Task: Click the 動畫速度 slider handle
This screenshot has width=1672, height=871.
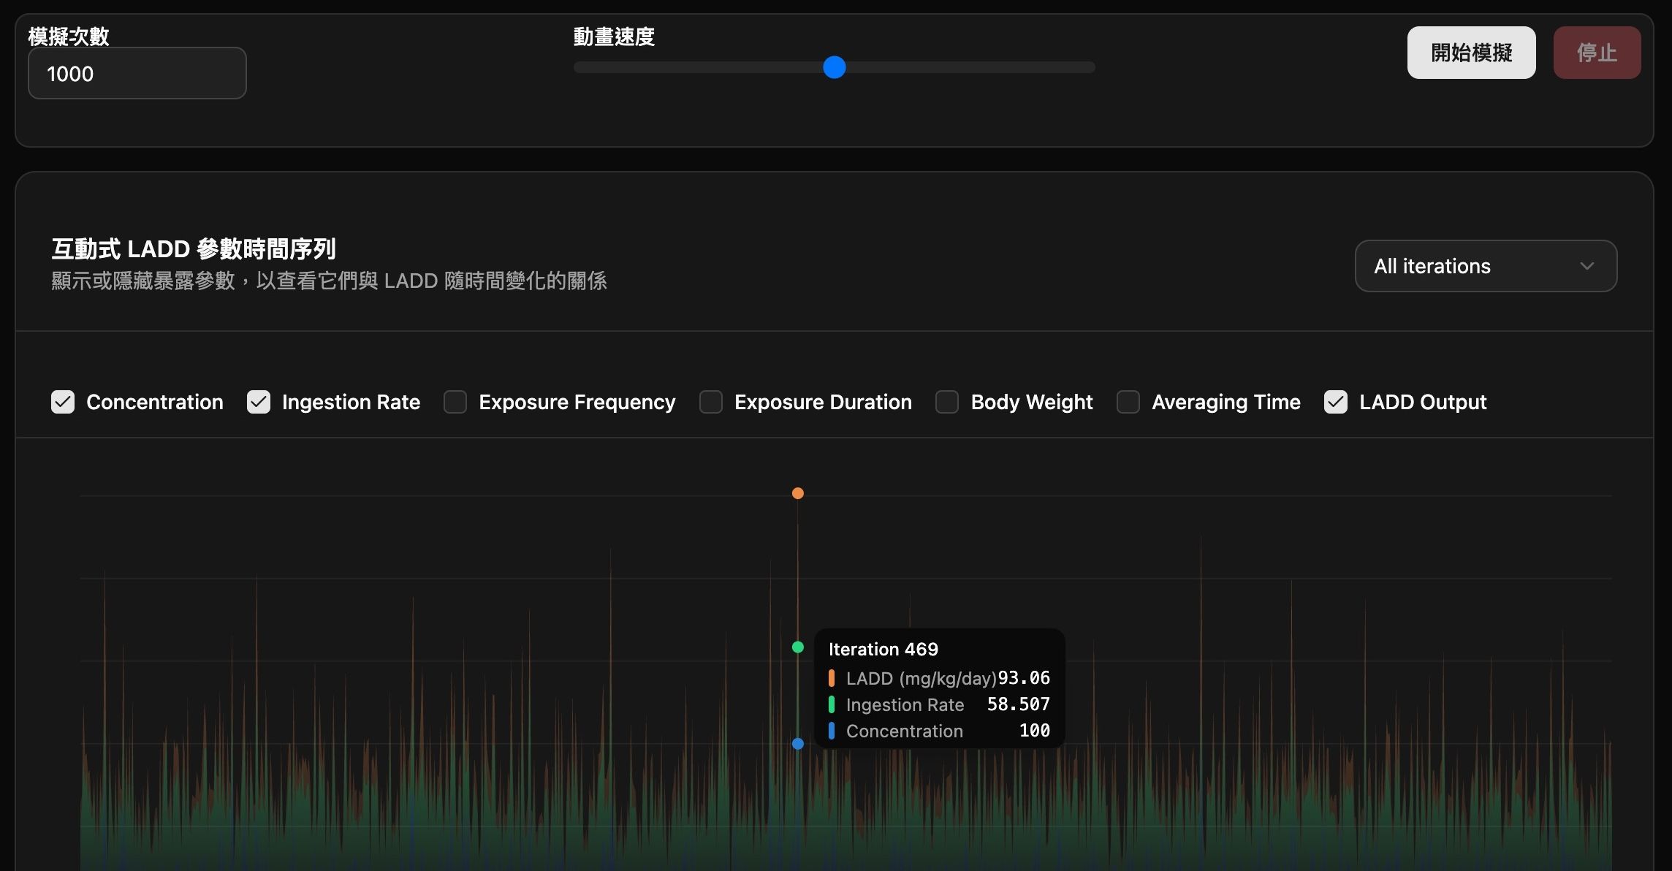Action: click(834, 67)
